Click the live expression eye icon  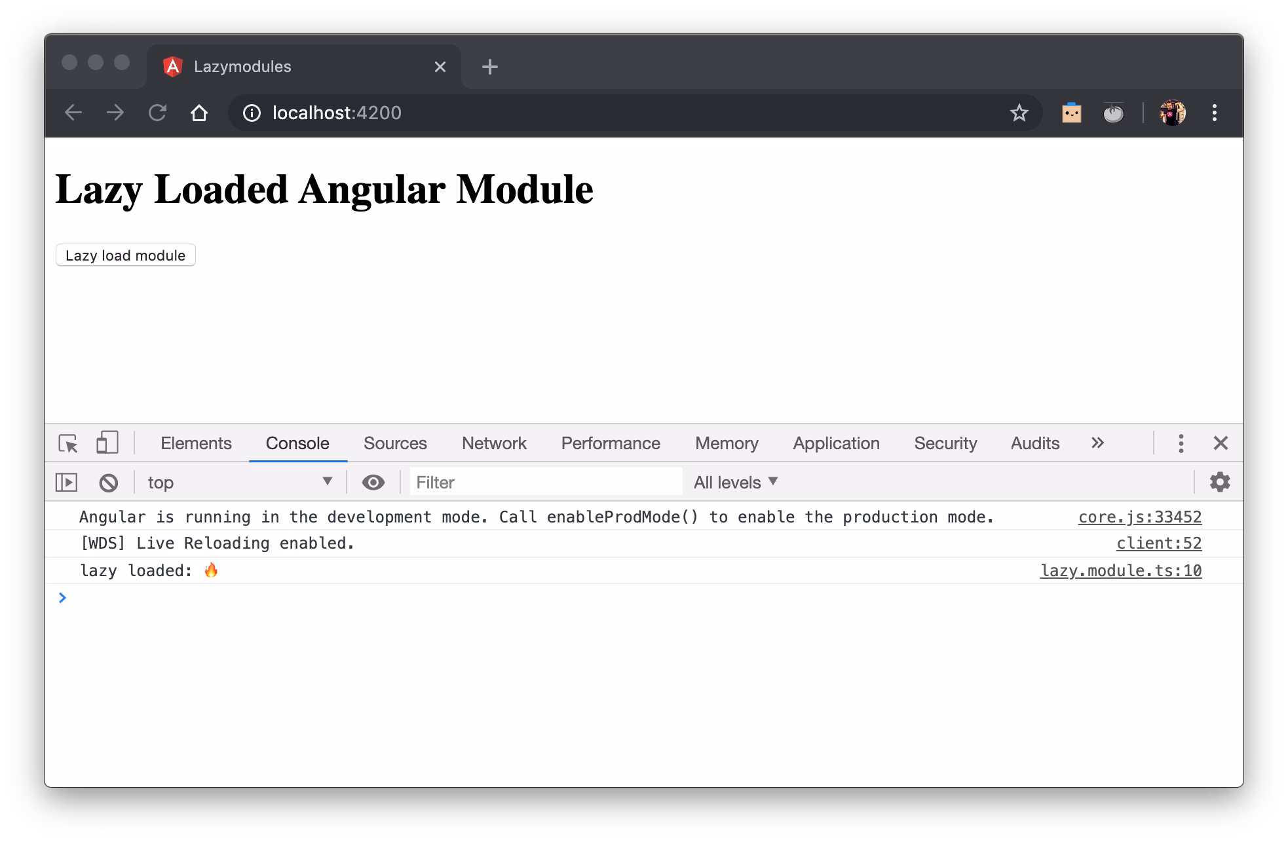[373, 483]
